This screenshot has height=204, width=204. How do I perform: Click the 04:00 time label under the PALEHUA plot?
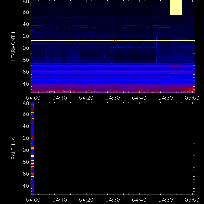33,200
